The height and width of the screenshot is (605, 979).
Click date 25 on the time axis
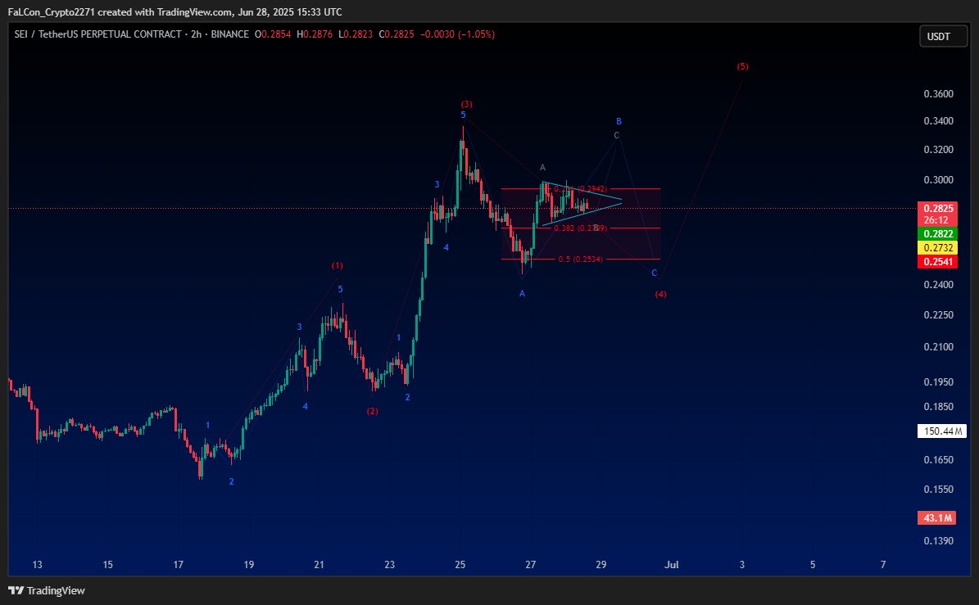tap(460, 565)
